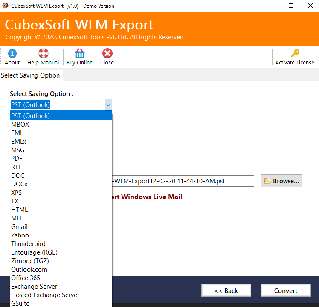Select PDF in the saving options list
This screenshot has width=319, height=307.
[17, 159]
